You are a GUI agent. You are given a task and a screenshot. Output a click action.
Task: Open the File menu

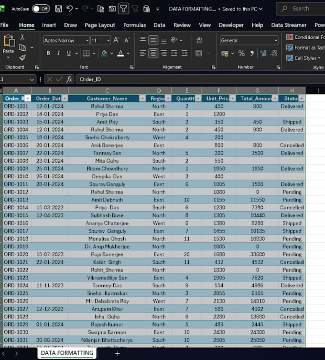(x=4, y=25)
